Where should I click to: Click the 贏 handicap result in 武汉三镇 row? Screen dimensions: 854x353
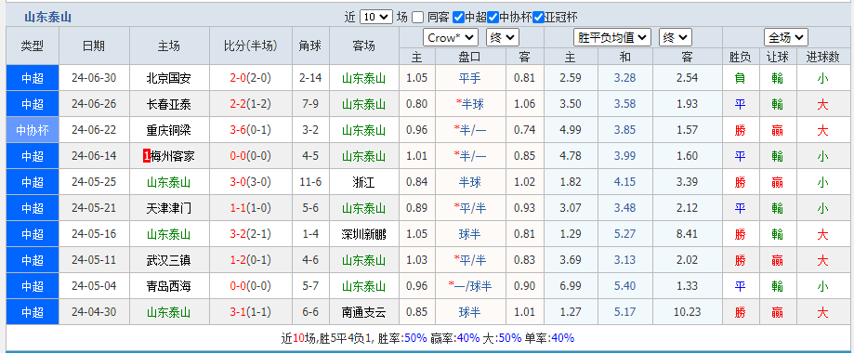(778, 260)
